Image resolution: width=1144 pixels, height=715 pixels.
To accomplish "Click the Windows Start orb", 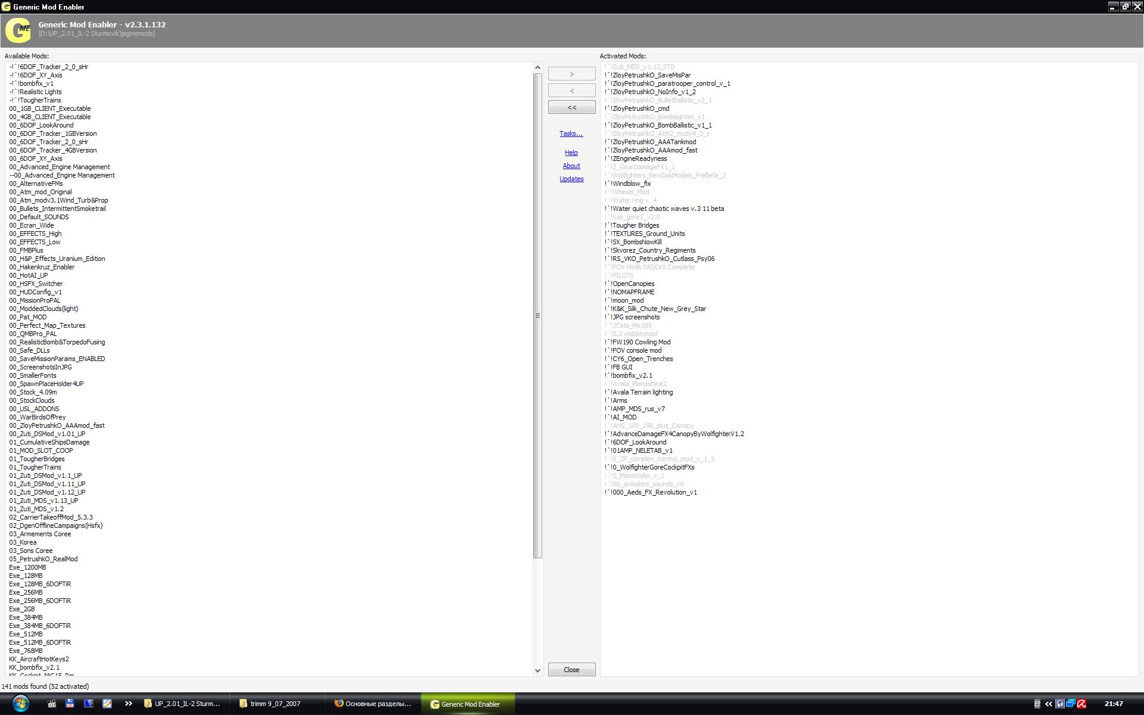I will click(20, 703).
